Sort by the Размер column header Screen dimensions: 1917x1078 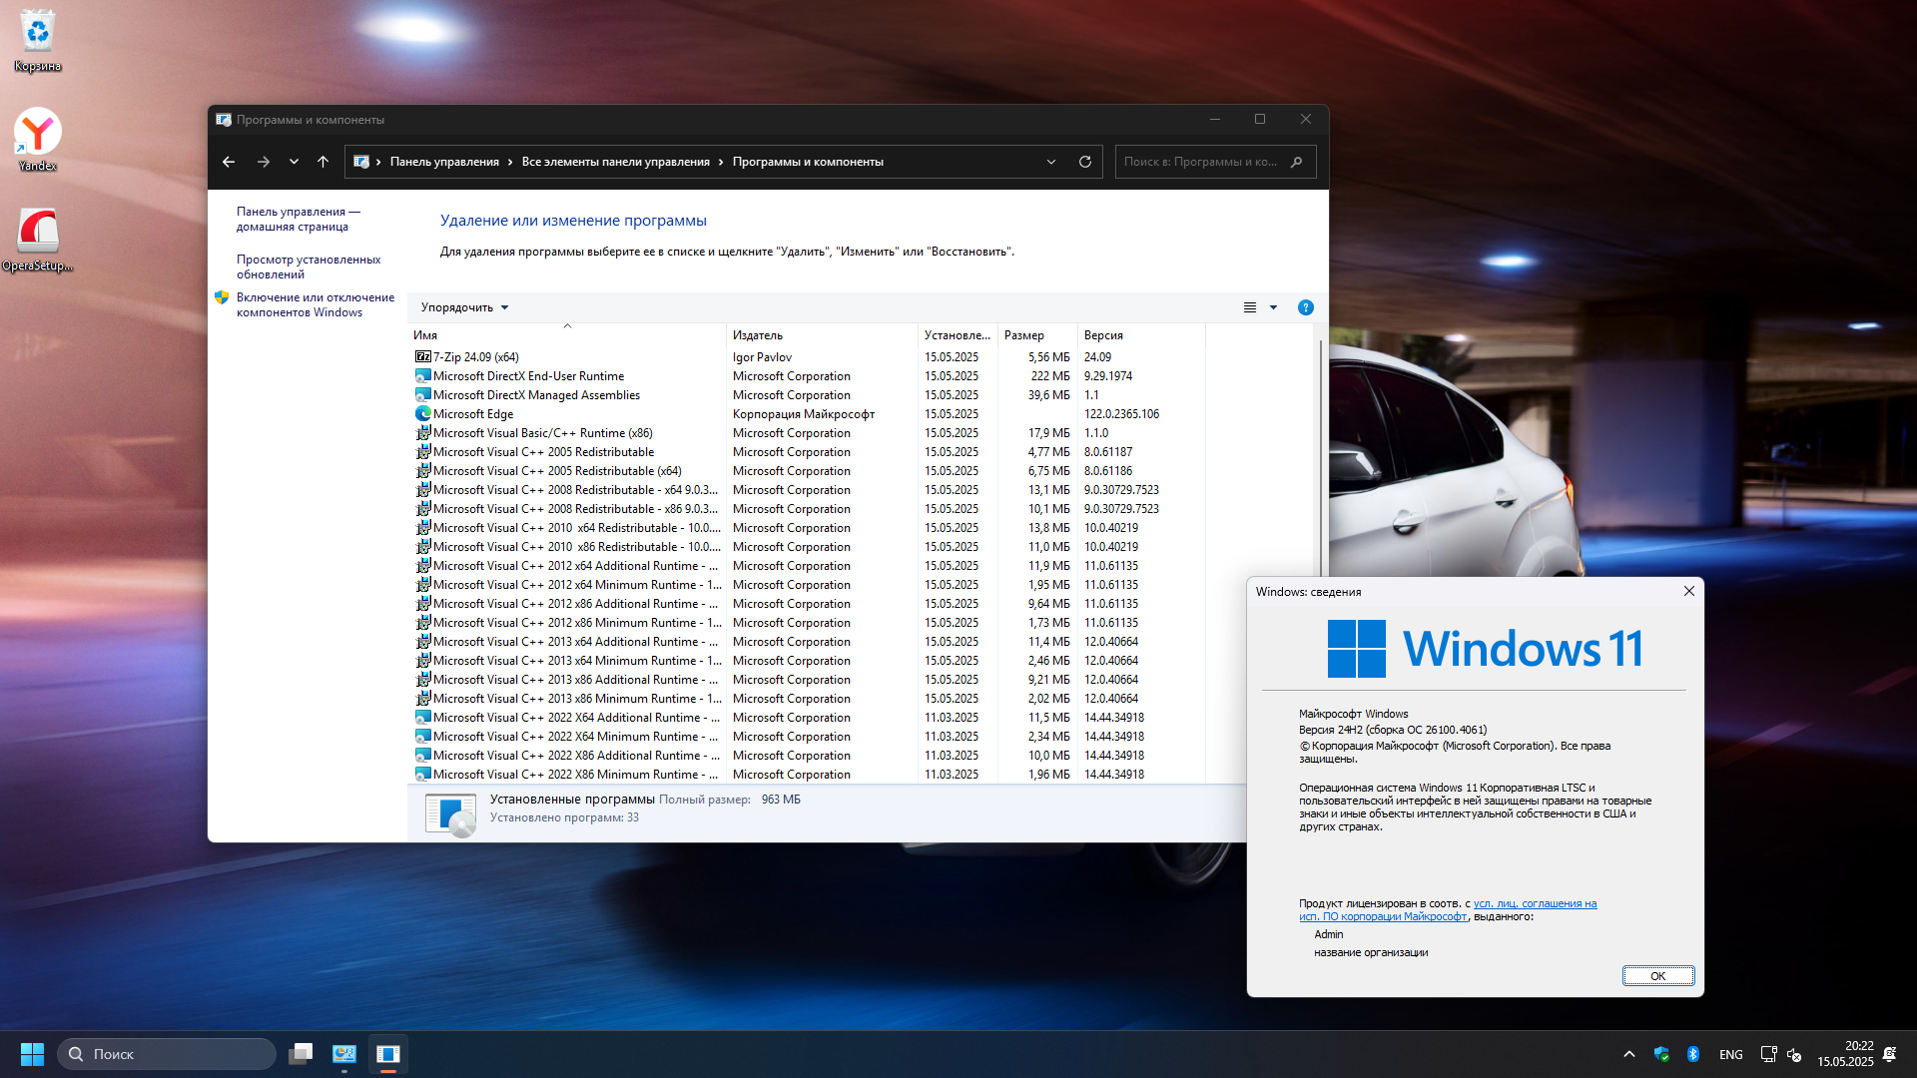pos(1037,335)
